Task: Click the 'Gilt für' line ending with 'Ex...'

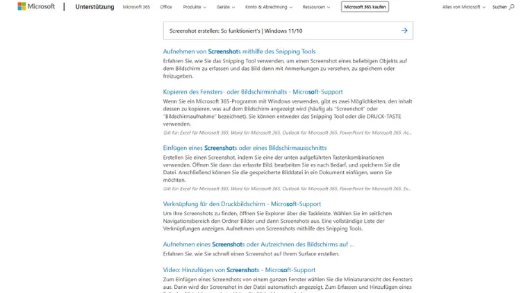Action: tap(287, 189)
